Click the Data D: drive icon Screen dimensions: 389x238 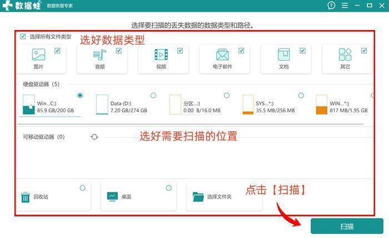pyautogui.click(x=102, y=105)
